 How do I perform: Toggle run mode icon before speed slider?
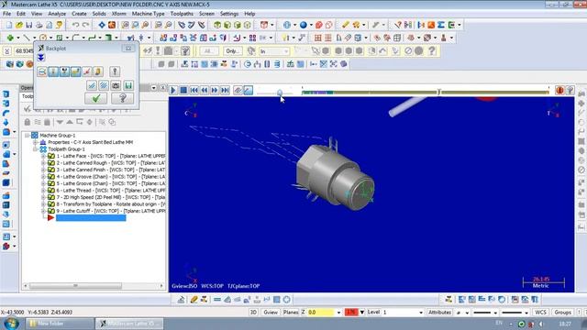pos(248,90)
